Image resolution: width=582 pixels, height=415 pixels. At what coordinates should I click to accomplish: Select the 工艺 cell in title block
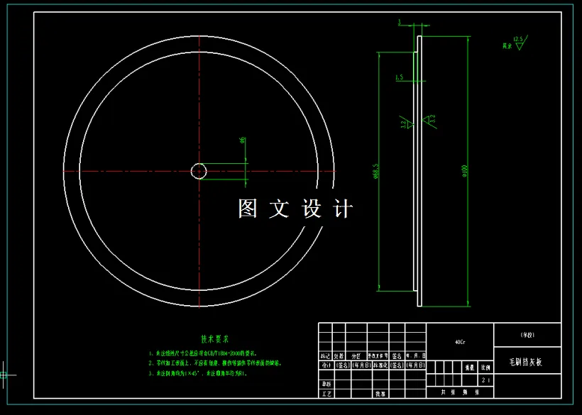[326, 394]
